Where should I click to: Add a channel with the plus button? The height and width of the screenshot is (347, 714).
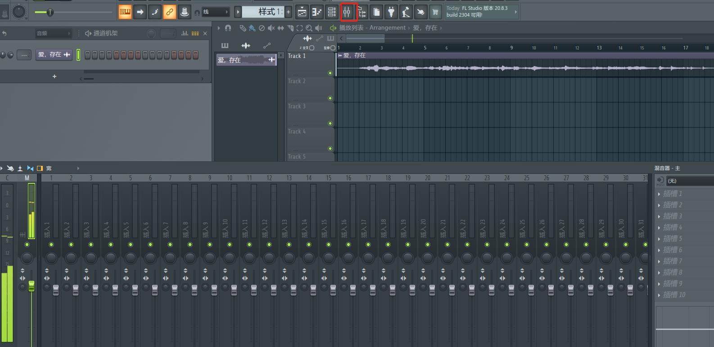pyautogui.click(x=54, y=76)
